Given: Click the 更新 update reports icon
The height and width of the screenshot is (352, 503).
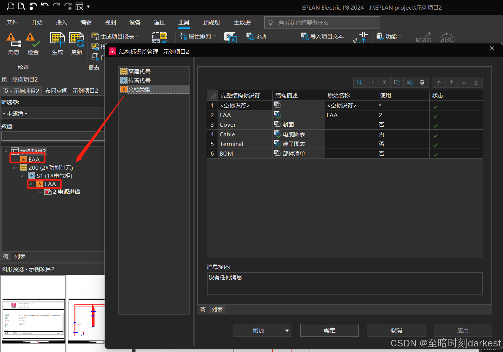Looking at the screenshot, I should click(77, 39).
